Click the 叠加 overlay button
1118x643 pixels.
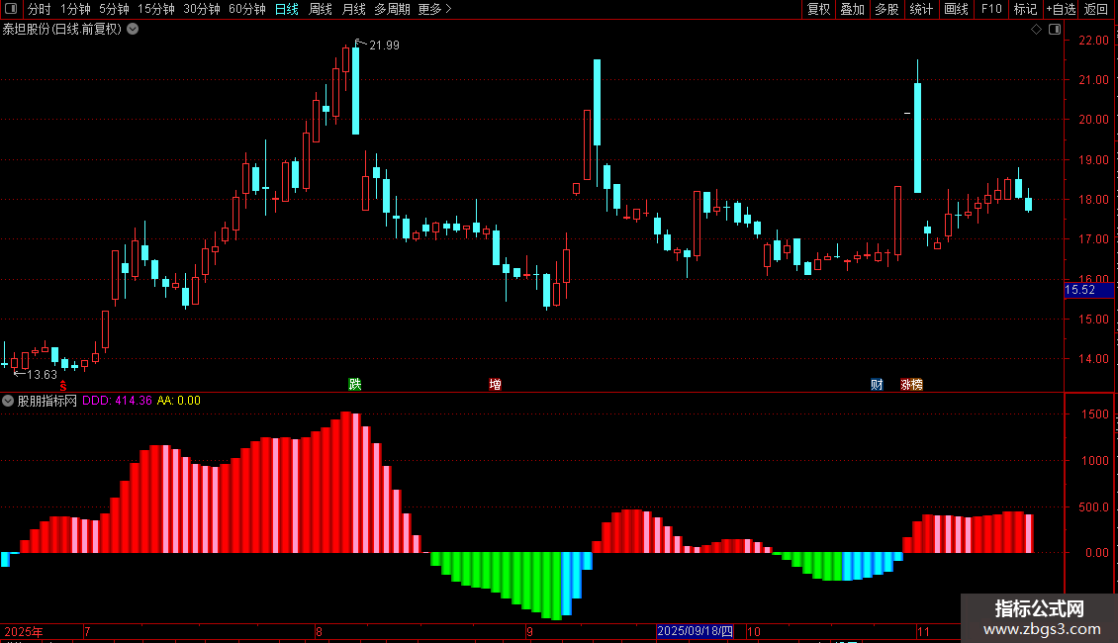click(x=853, y=9)
